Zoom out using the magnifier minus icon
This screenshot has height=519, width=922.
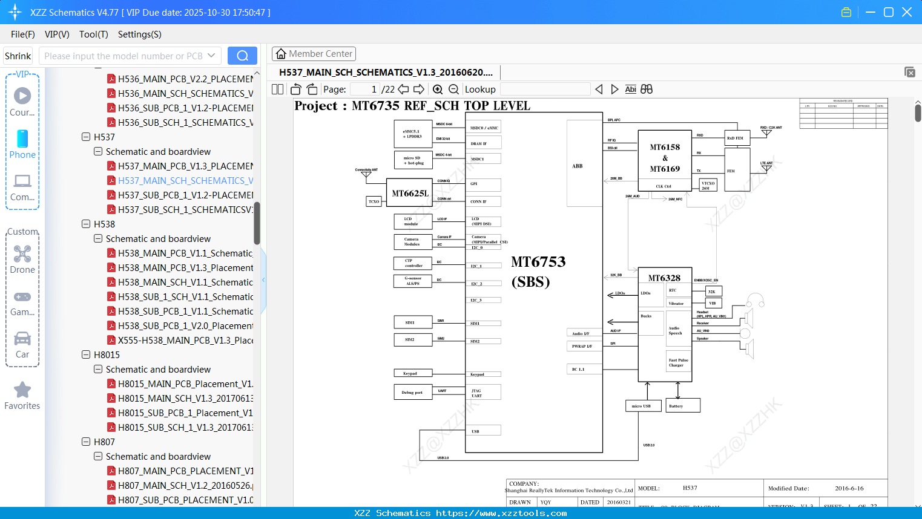click(x=453, y=89)
